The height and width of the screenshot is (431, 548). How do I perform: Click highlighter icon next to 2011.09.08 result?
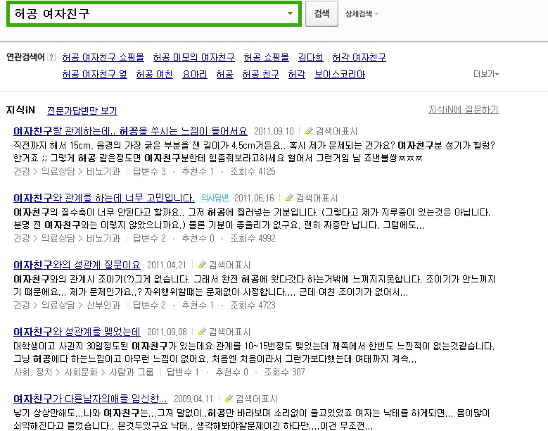[202, 331]
